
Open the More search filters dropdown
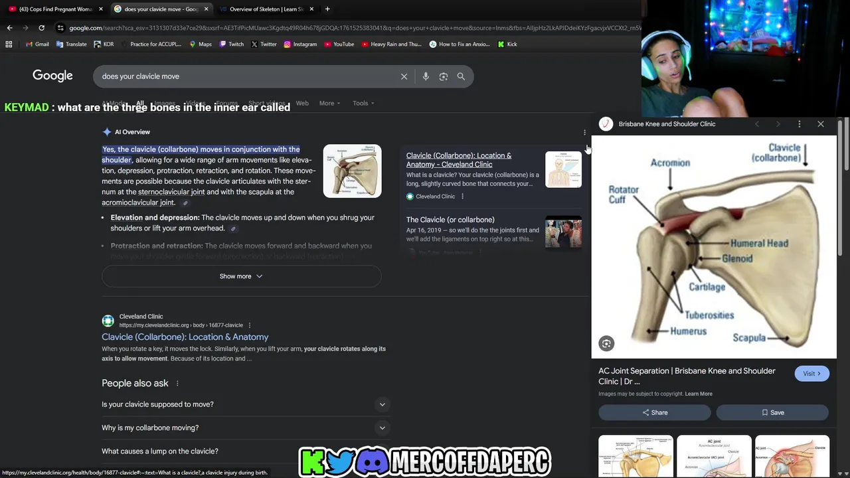click(329, 104)
